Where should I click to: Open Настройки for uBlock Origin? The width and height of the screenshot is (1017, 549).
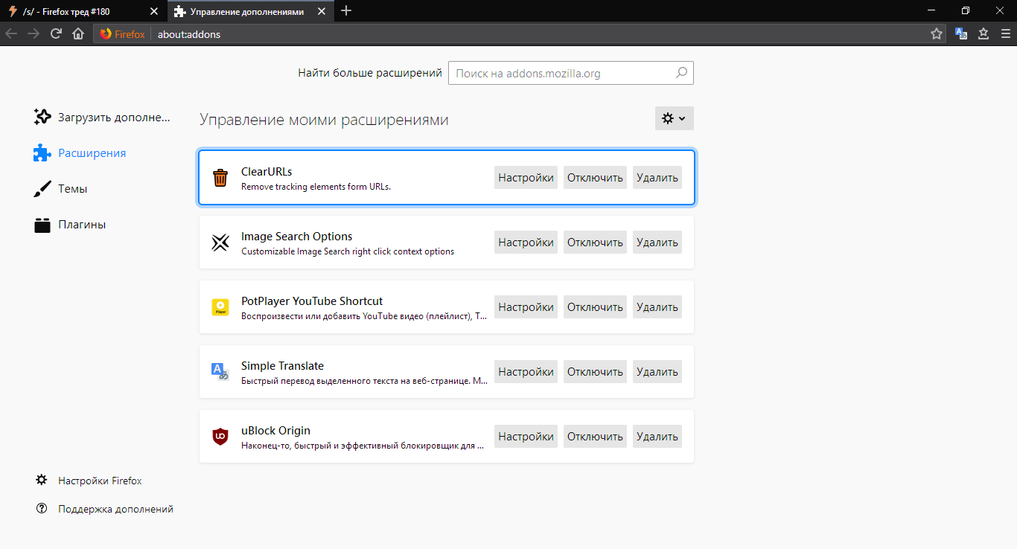pyautogui.click(x=526, y=437)
